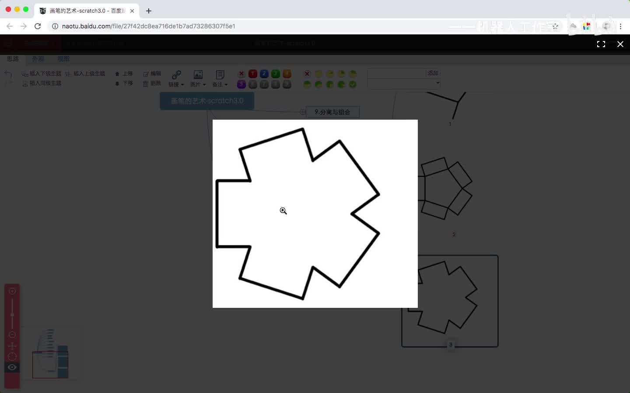Click zoom-out minus on the navigator bar
630x393 pixels.
click(x=12, y=335)
